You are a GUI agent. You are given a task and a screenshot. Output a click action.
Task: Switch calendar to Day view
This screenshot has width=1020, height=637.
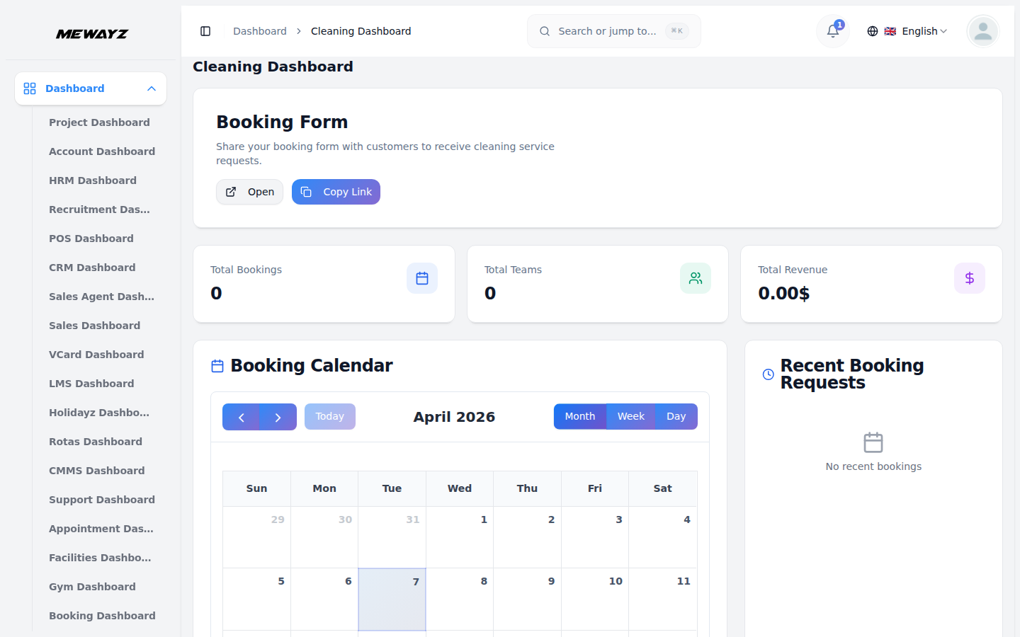click(676, 416)
